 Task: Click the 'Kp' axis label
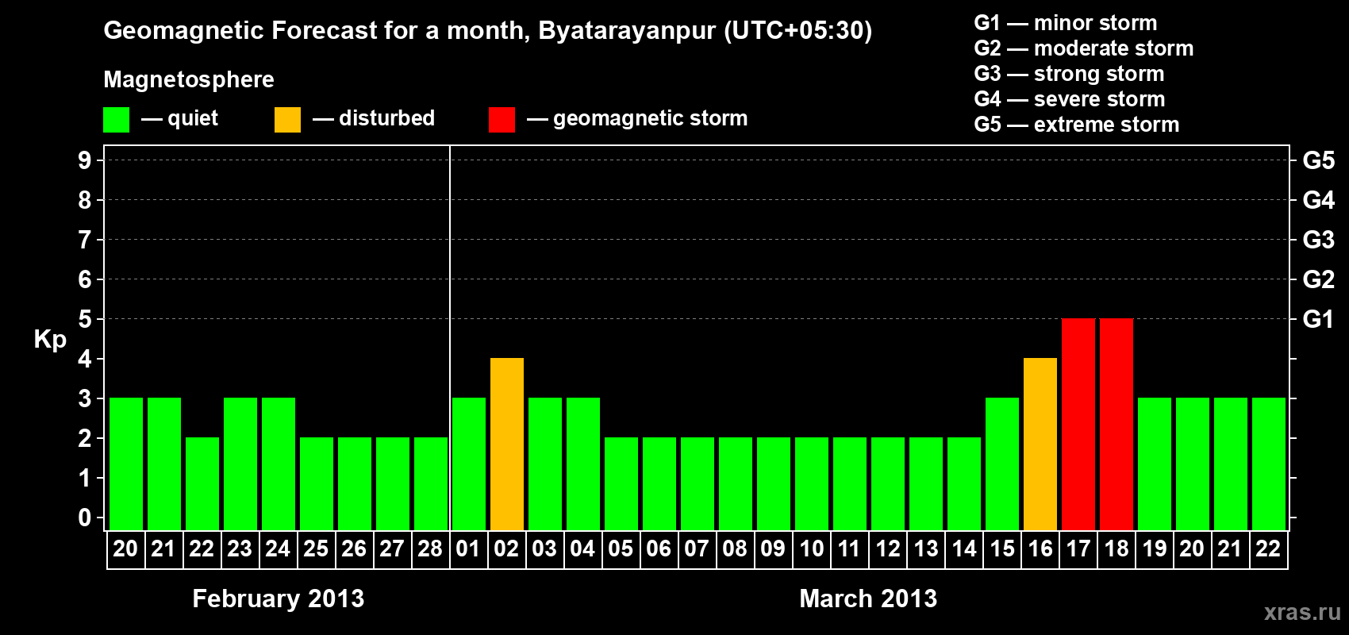pos(50,339)
